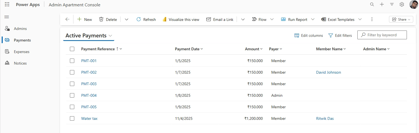Open Visualize this view Power BI
Viewport: 419px width, 133px height.
(165, 20)
